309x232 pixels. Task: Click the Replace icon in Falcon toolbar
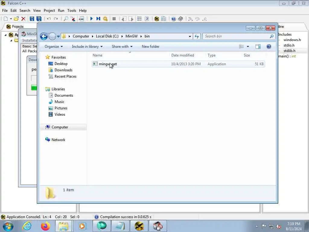pos(73,19)
